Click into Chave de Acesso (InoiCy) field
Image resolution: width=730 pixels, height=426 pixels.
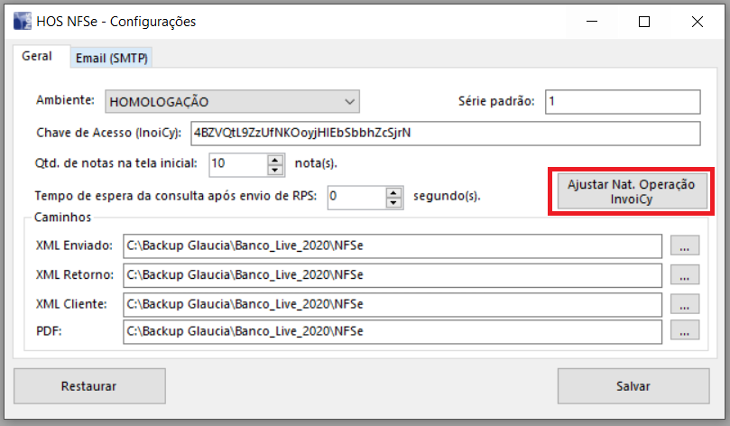pos(444,133)
